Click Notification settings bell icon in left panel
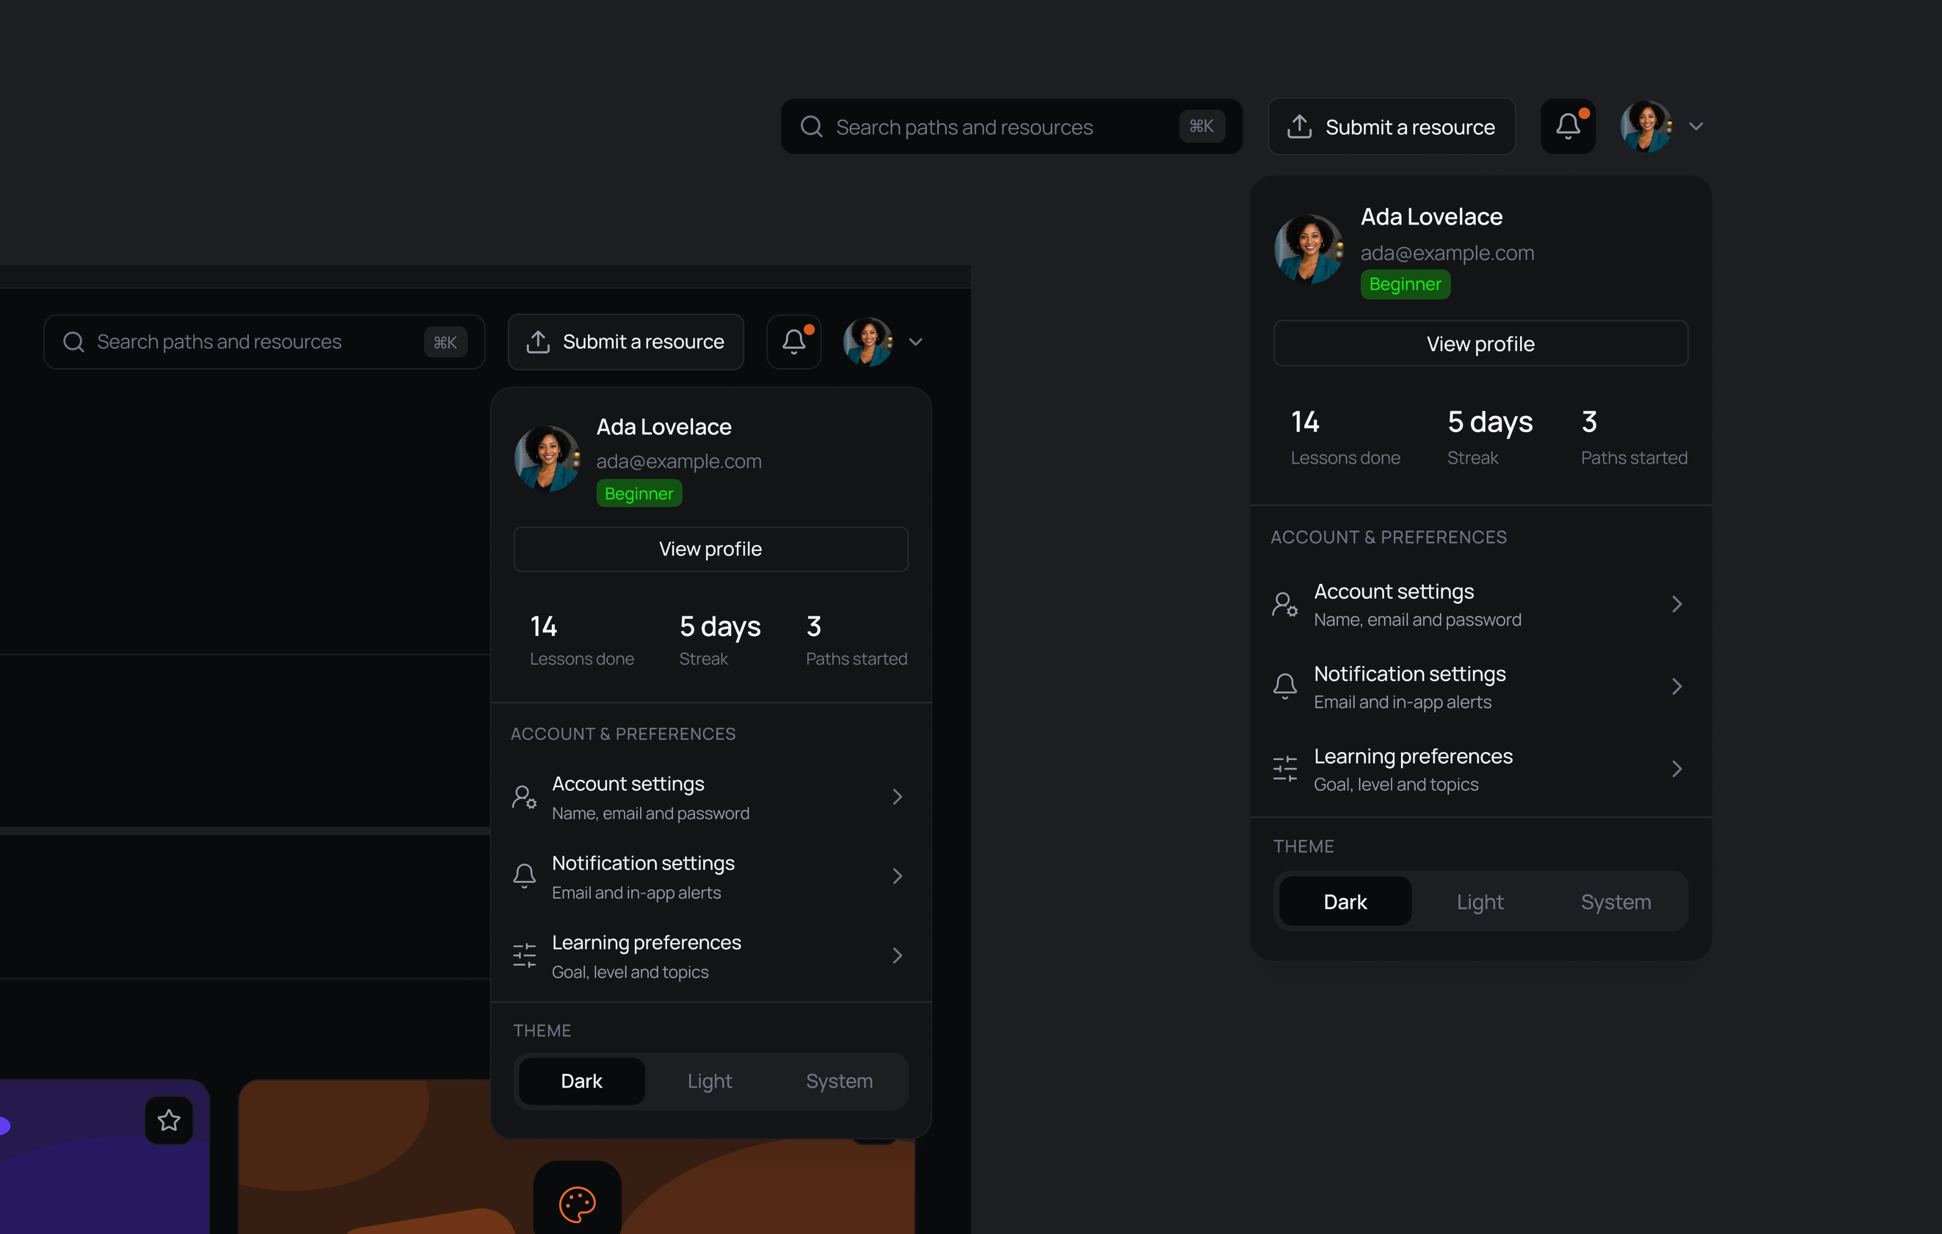The image size is (1942, 1234). (524, 876)
